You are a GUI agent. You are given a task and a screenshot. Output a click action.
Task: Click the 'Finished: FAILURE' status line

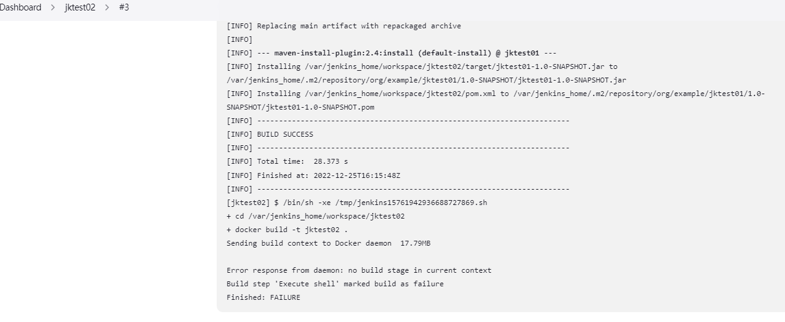[264, 297]
